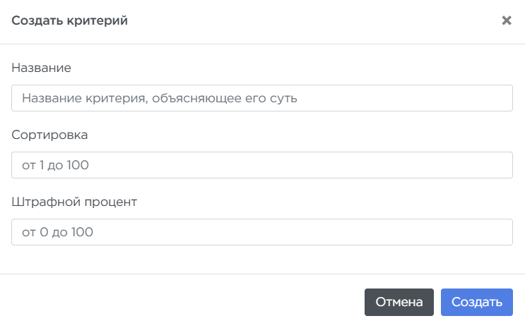The image size is (525, 328).
Task: Dismiss the dialog using the cross icon
Action: tap(506, 20)
